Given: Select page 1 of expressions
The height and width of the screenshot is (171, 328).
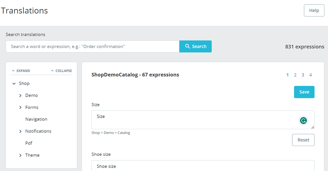Looking at the screenshot, I should (x=287, y=75).
